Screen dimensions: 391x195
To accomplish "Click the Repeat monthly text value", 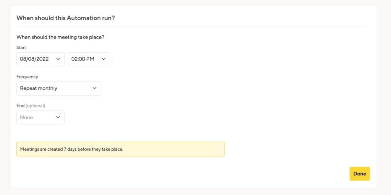I will click(39, 88).
